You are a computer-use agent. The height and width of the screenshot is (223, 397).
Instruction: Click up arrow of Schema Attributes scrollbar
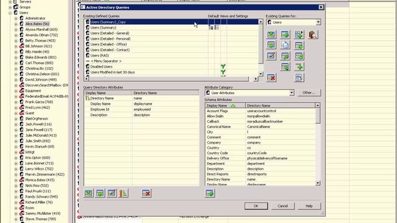pyautogui.click(x=318, y=105)
